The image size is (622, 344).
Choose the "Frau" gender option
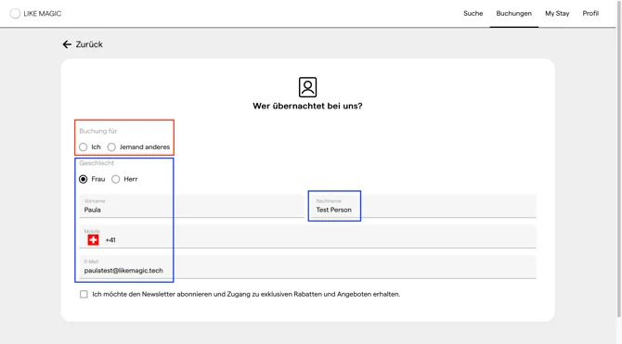point(83,179)
